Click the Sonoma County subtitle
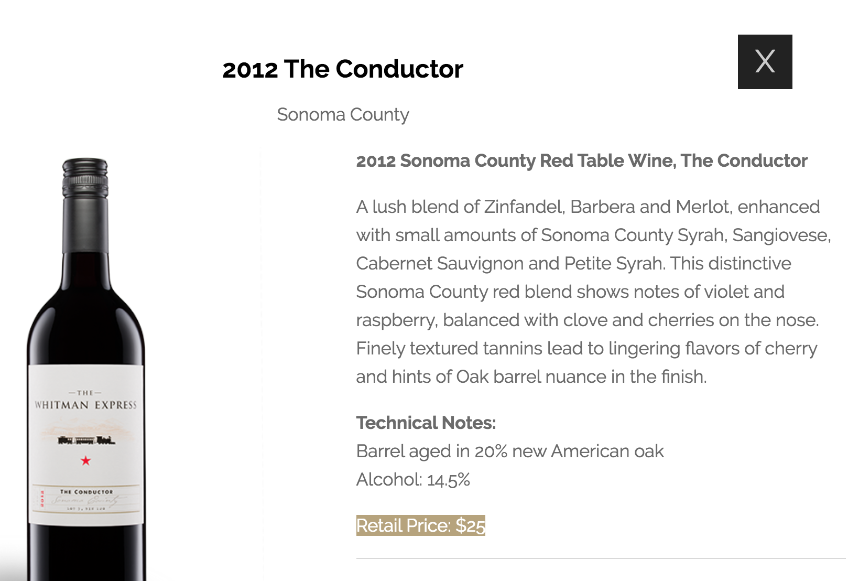 tap(343, 114)
